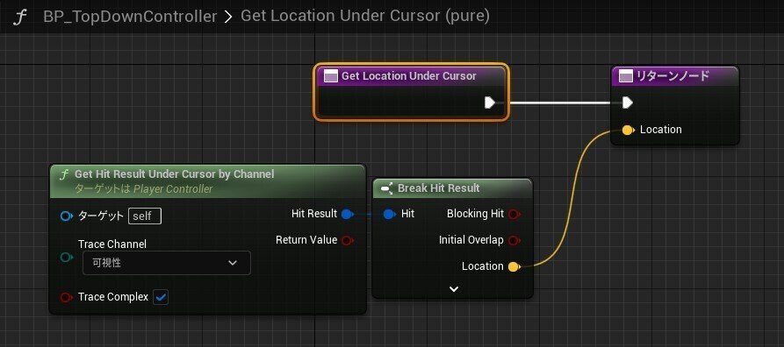Click the return node's yellow Location input pin
784x347 pixels.
point(628,131)
